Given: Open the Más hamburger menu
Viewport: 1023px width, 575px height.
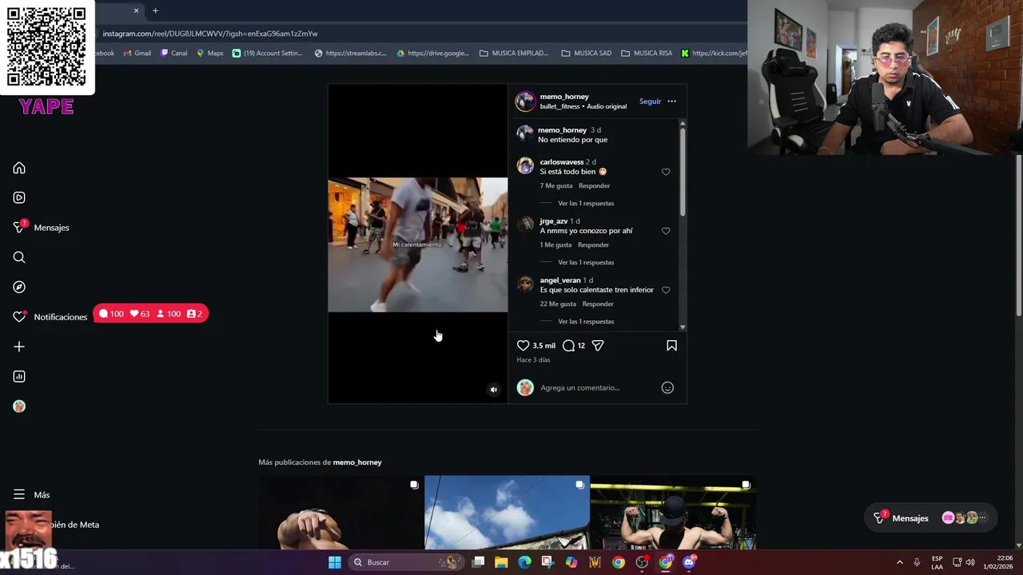Looking at the screenshot, I should click(32, 494).
